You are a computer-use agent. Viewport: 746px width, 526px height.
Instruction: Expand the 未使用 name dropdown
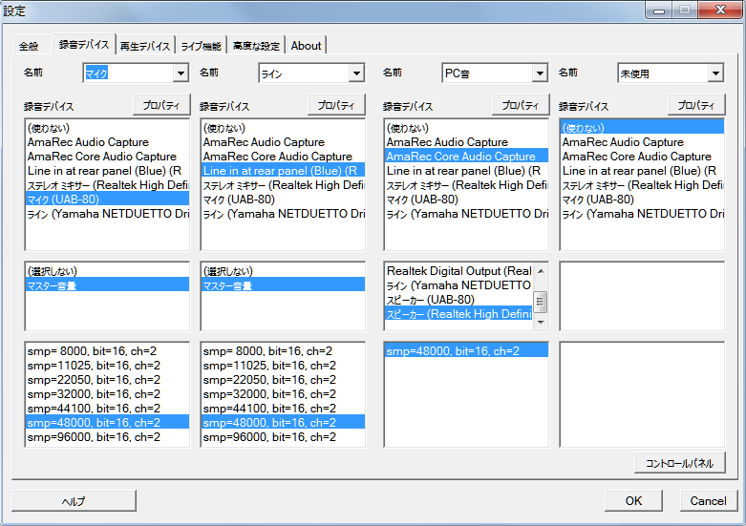[x=715, y=74]
